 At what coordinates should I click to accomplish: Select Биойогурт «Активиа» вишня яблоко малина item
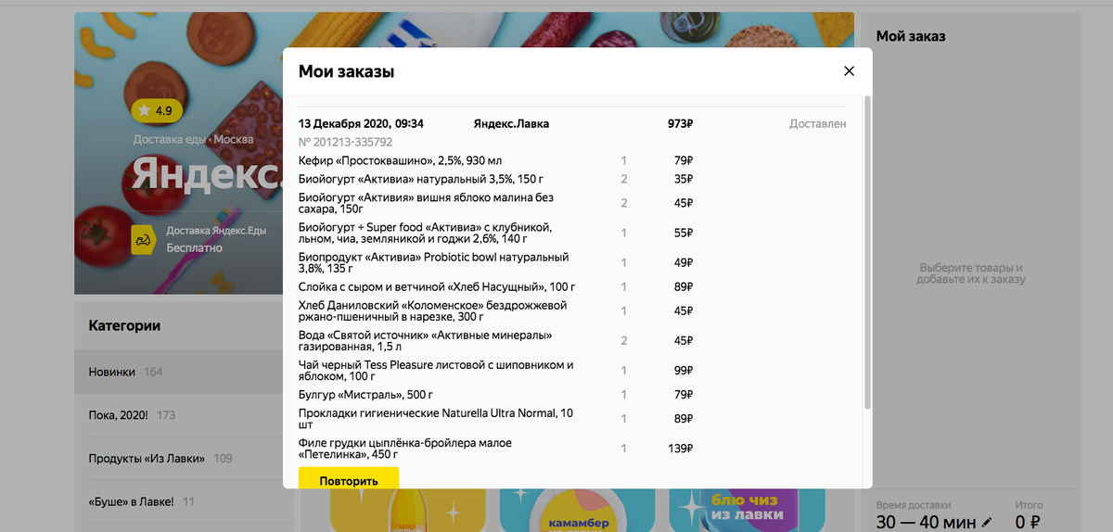[496, 203]
